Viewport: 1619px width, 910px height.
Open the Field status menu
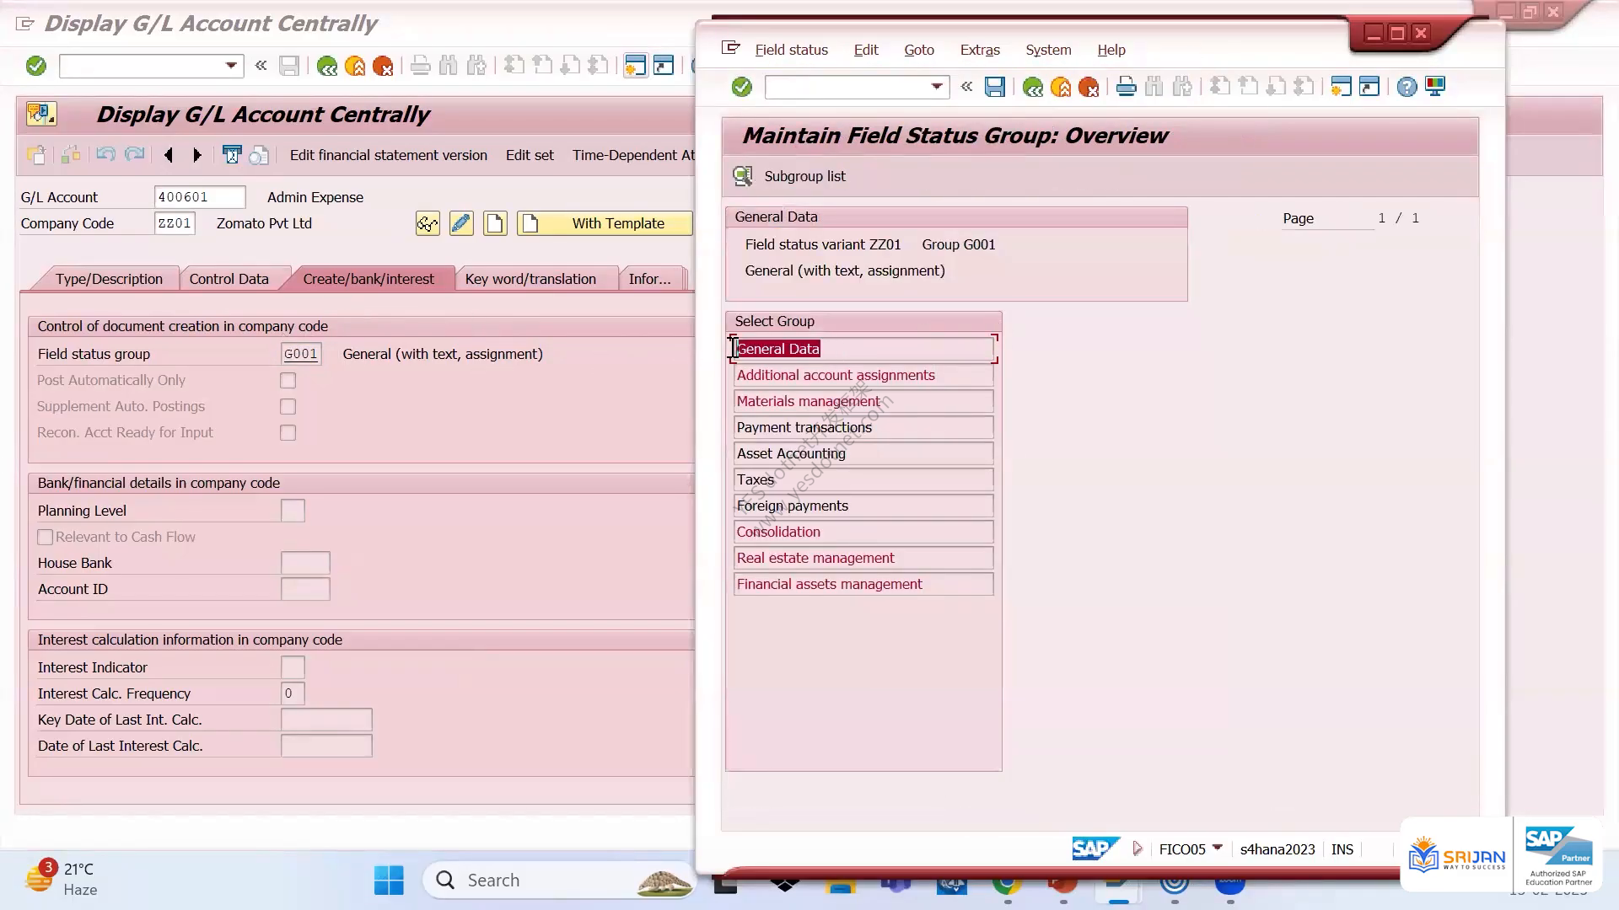(791, 50)
